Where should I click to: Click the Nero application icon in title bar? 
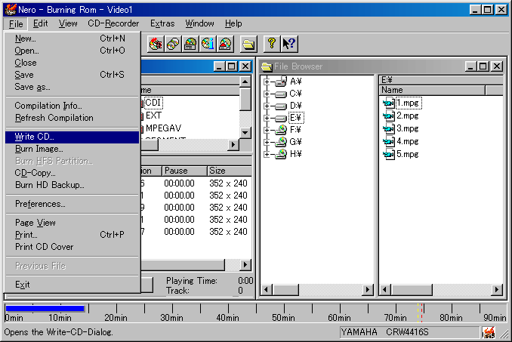point(11,10)
